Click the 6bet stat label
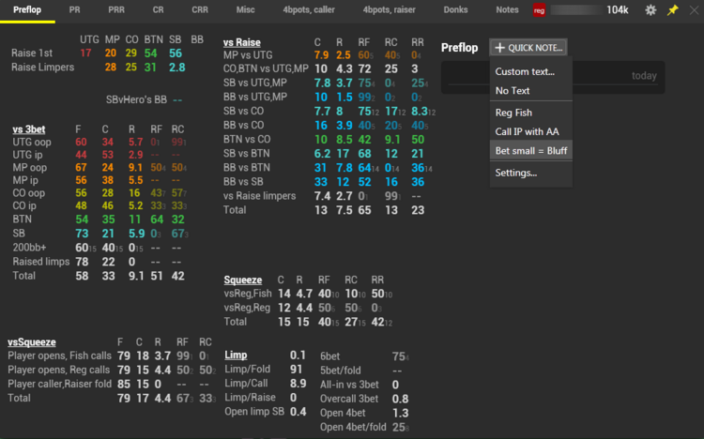Viewport: 704px width, 439px height. point(330,356)
